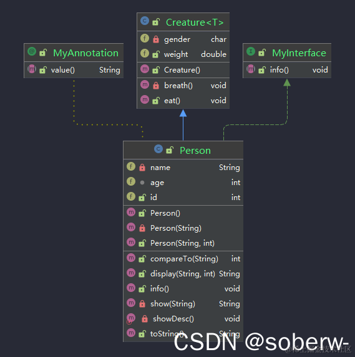
Task: Select the name field in Person
Action: pos(183,168)
